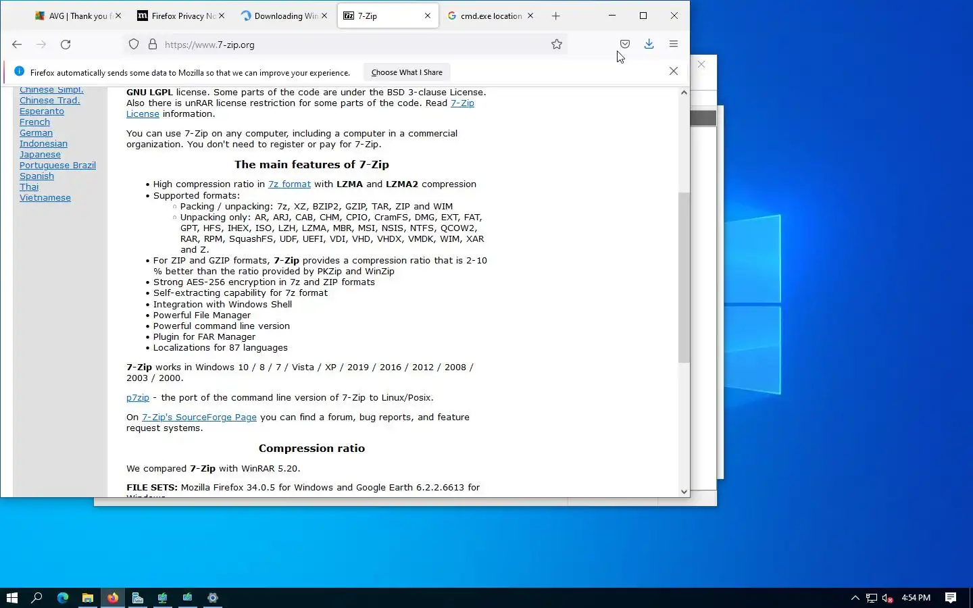Open a new tab with plus

coord(556,16)
